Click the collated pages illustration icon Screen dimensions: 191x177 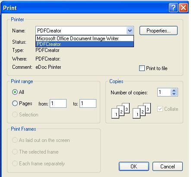pos(121,111)
